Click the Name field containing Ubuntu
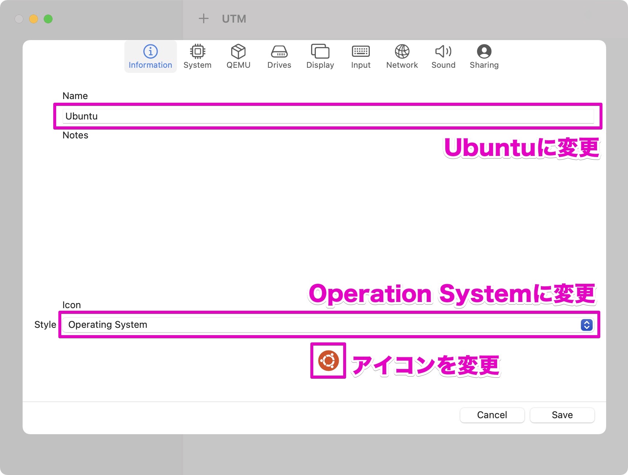Viewport: 628px width, 475px height. 292,116
